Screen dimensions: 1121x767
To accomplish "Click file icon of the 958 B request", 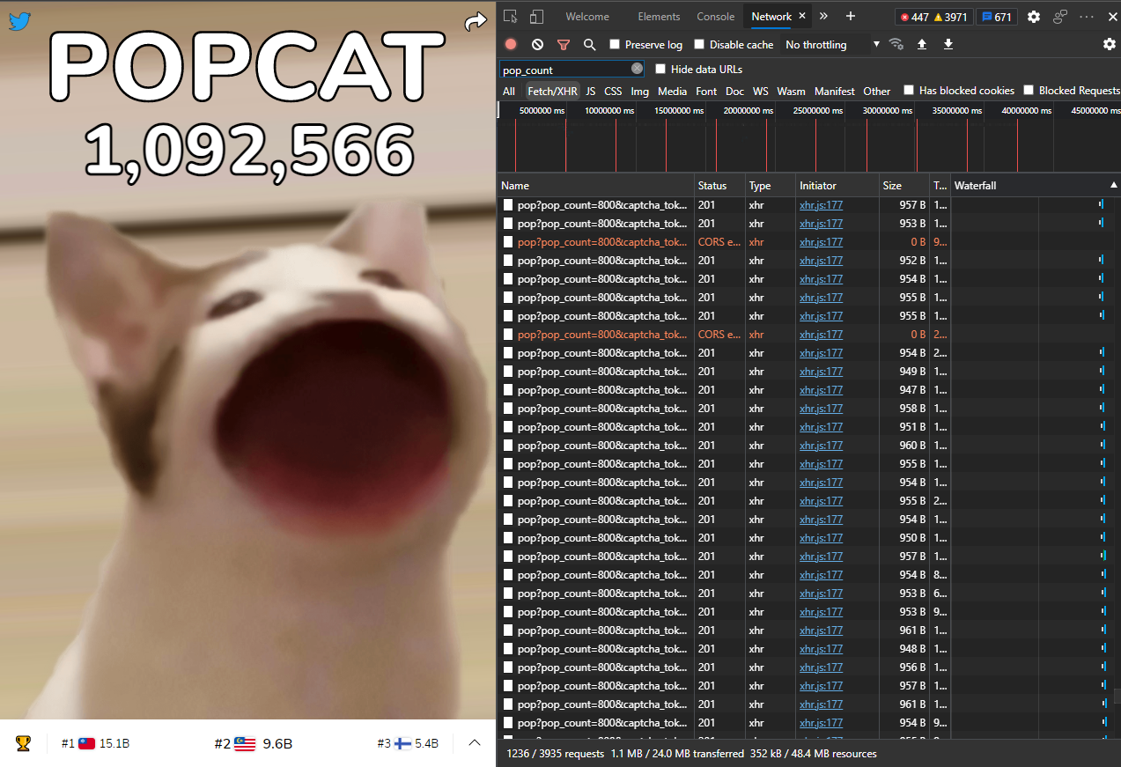I will (507, 409).
